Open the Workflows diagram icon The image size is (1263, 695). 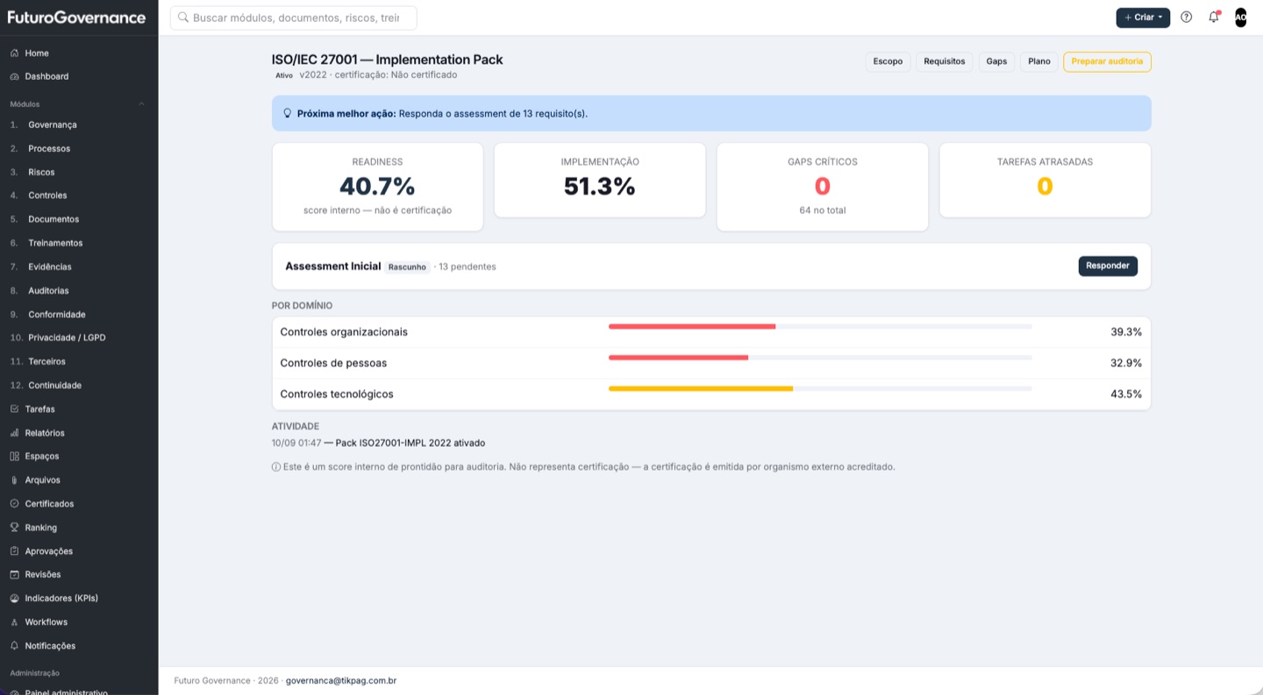point(14,622)
